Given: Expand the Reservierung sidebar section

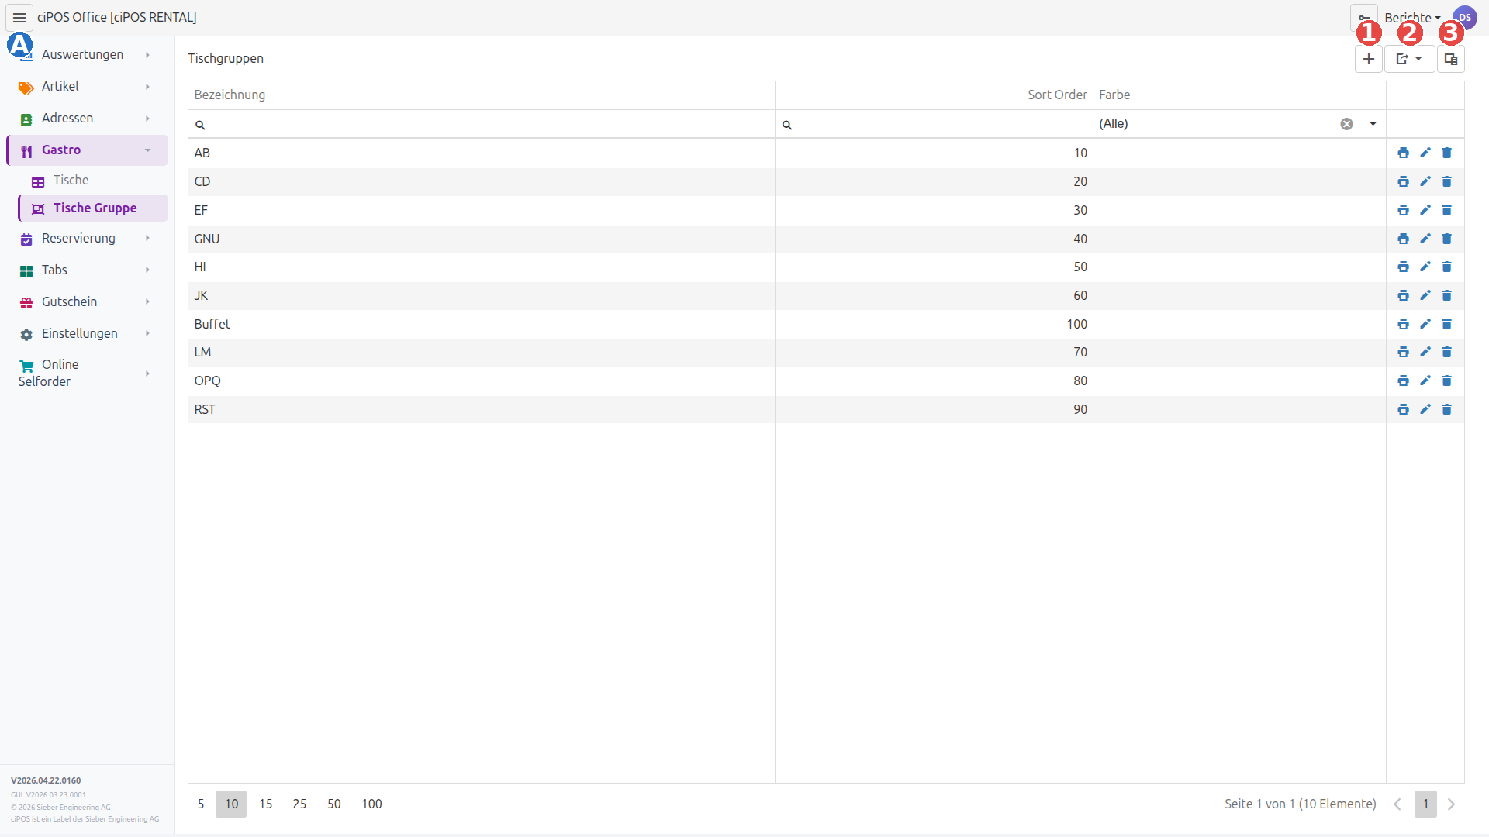Looking at the screenshot, I should pos(87,239).
